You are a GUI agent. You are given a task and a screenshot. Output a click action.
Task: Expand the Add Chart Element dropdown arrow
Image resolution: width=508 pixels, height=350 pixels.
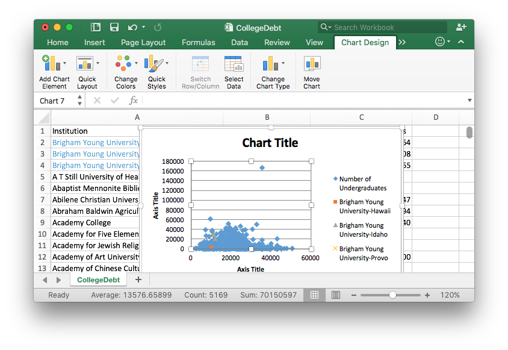pyautogui.click(x=64, y=63)
